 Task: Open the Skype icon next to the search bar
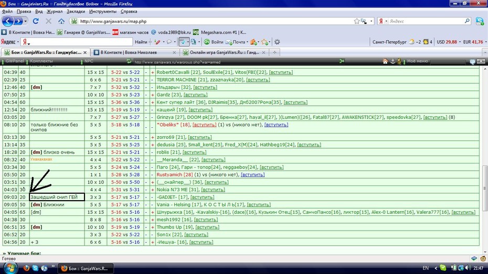coord(480,21)
